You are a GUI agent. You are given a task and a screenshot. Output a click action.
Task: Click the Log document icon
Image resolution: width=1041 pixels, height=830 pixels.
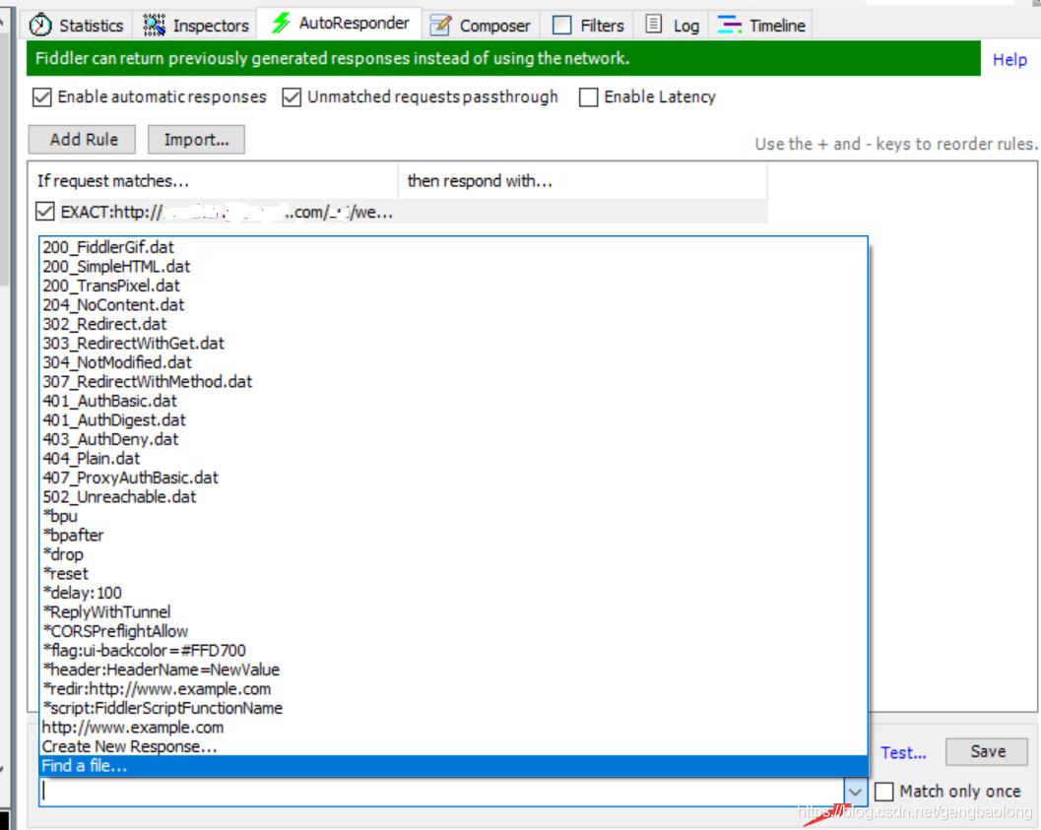click(x=654, y=25)
